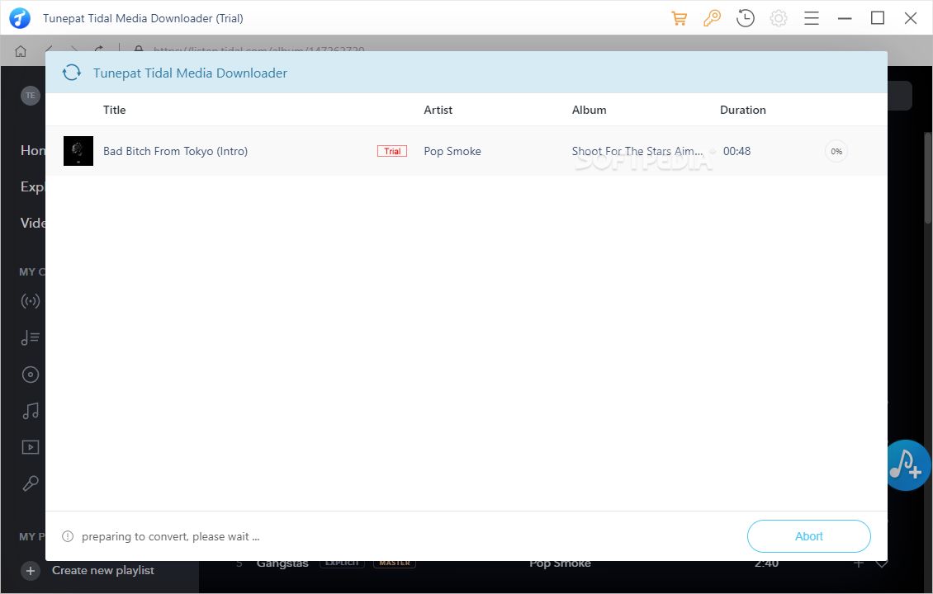Click the refresh icon in dialog header

[71, 73]
